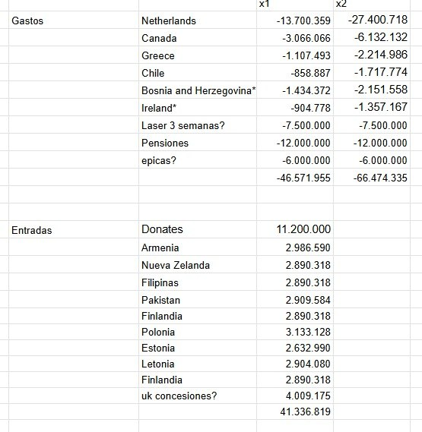Select the Nueva Zelanda cell

pyautogui.click(x=198, y=264)
